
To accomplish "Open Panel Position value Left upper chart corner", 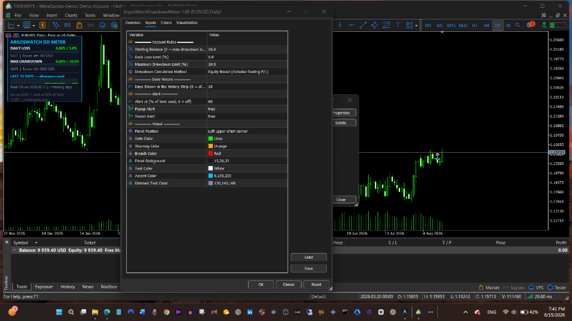I will click(247, 132).
